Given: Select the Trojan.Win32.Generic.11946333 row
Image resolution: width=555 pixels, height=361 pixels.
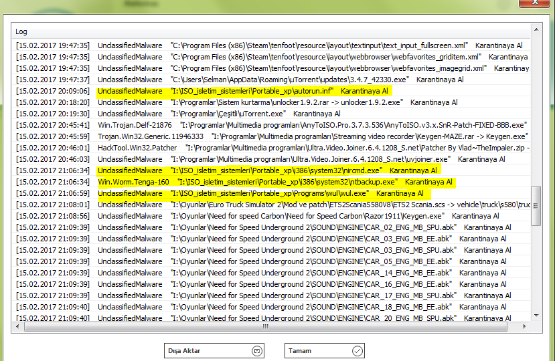Looking at the screenshot, I should point(272,136).
